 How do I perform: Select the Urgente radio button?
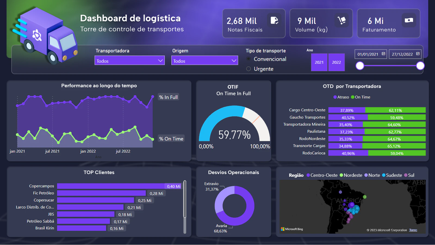248,69
